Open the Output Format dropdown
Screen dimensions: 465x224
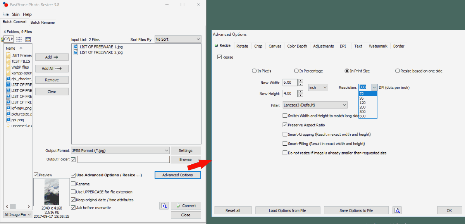(120, 150)
